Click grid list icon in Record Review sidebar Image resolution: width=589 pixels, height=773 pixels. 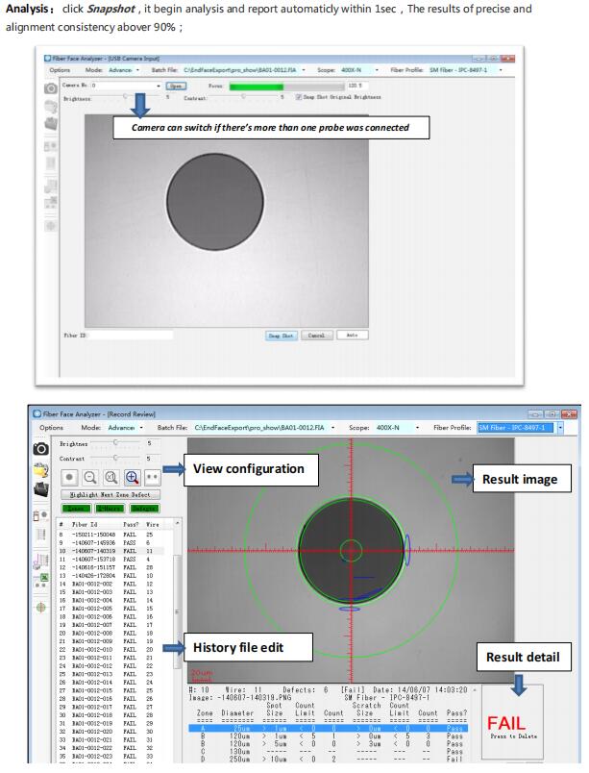tap(41, 535)
